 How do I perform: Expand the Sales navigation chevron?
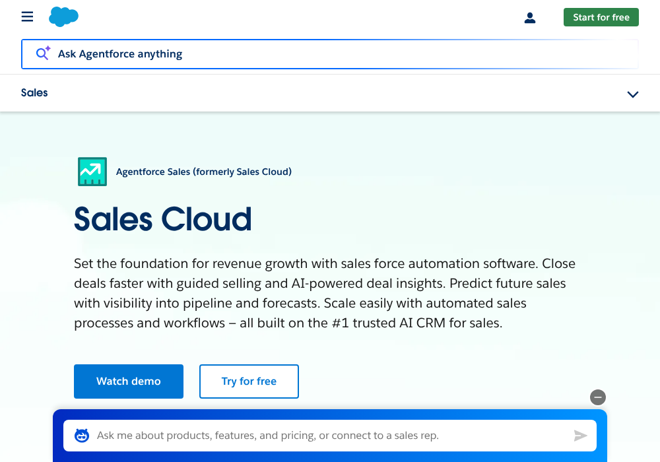633,94
